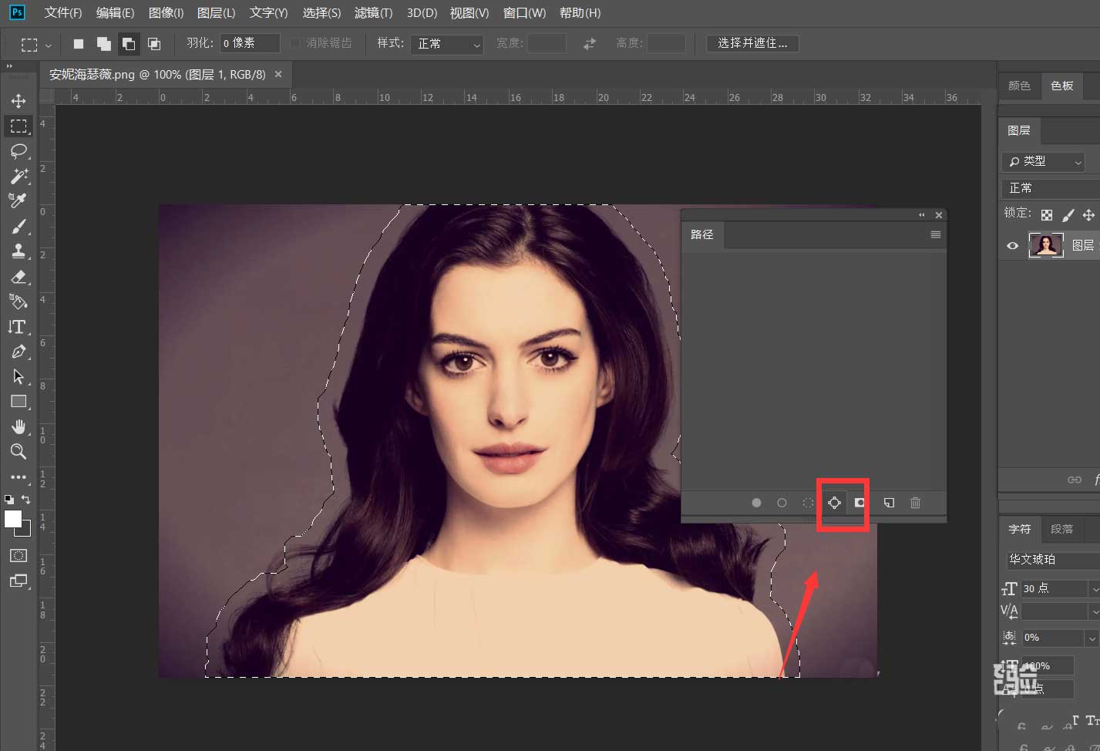Open the 样式 style dropdown
The image size is (1100, 751).
coord(447,44)
